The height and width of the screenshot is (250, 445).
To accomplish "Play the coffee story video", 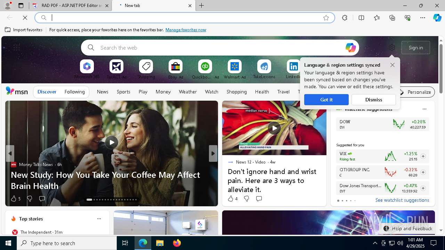I will point(112,142).
